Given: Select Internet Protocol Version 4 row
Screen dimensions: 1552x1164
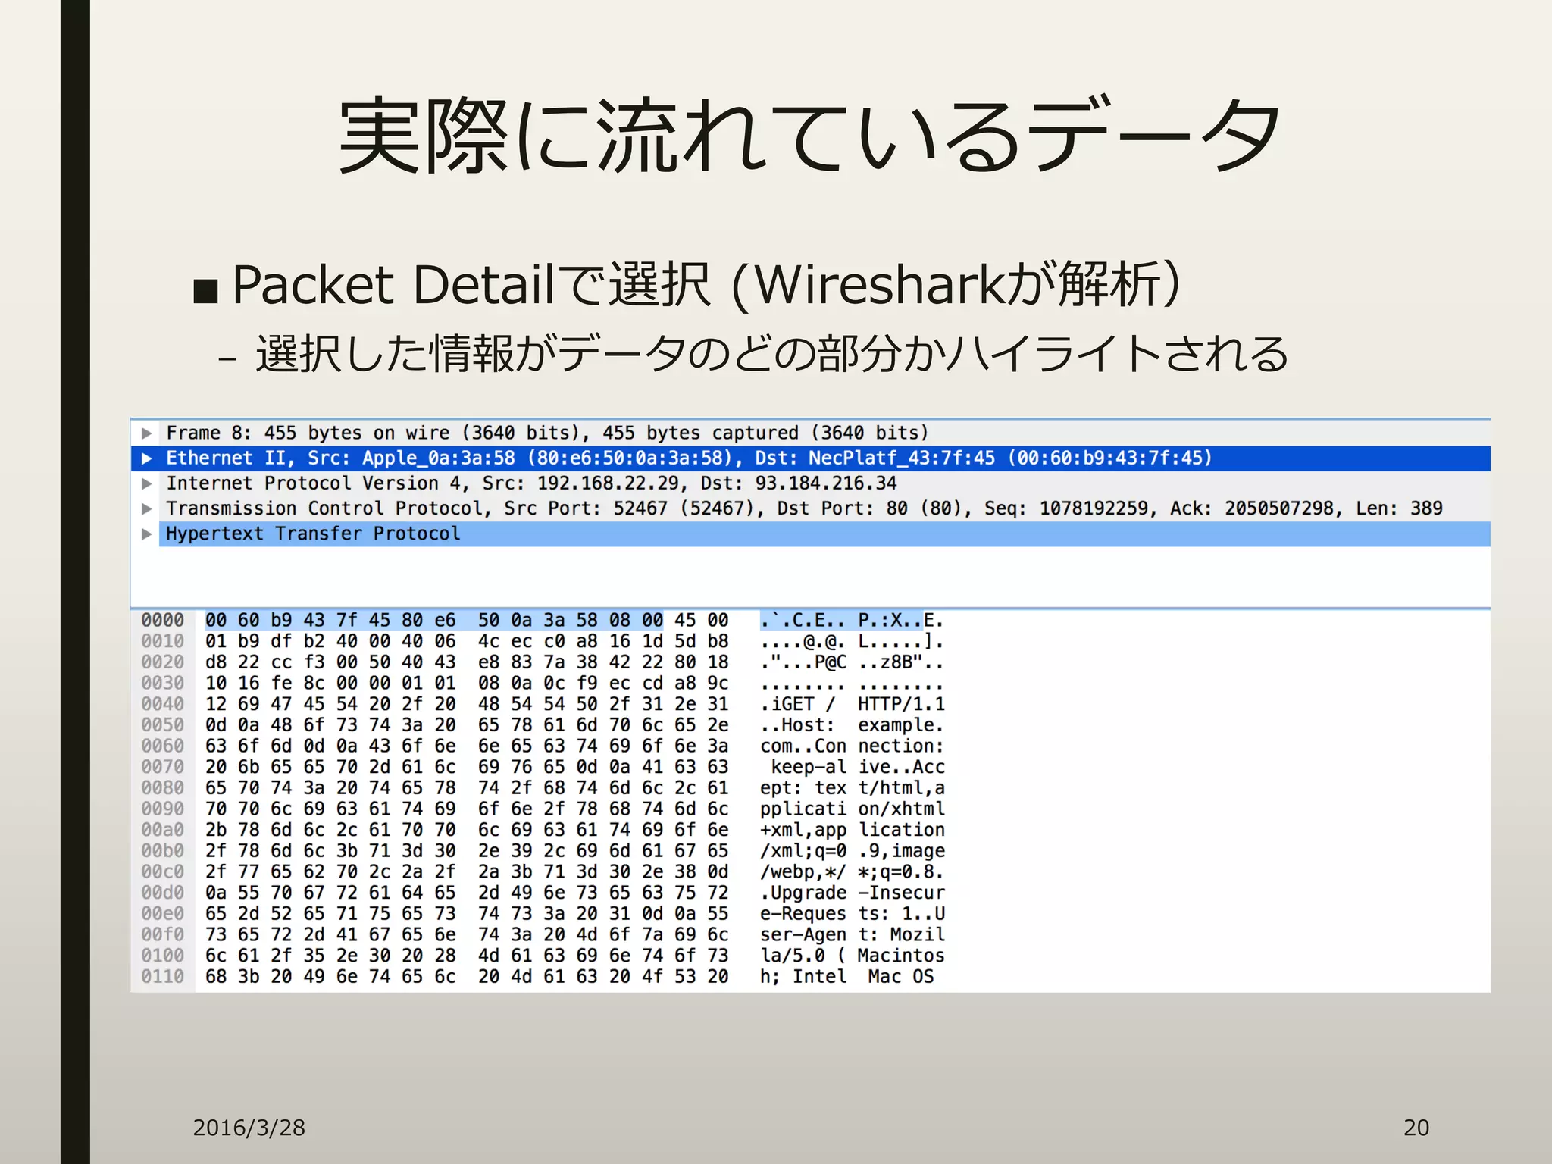Looking at the screenshot, I should tap(810, 483).
